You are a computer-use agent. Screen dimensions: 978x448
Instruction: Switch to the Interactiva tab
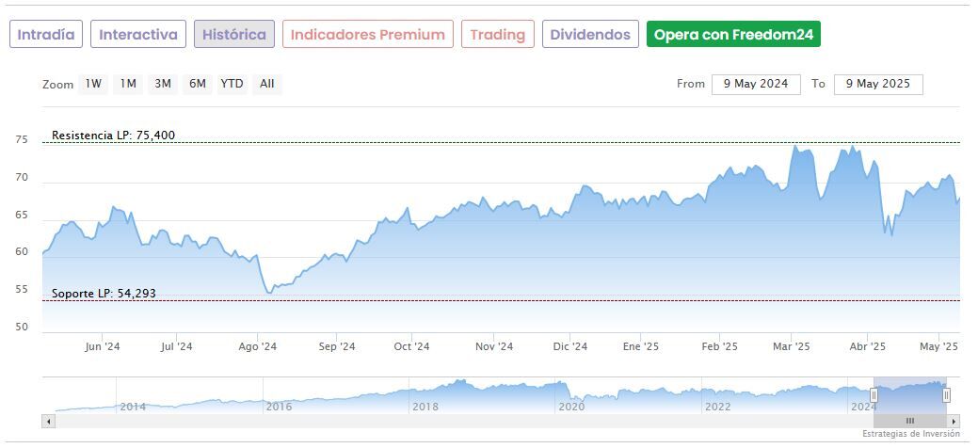click(138, 35)
